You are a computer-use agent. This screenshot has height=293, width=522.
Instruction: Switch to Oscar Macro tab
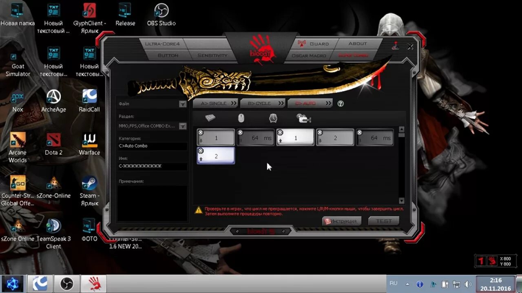click(x=309, y=55)
